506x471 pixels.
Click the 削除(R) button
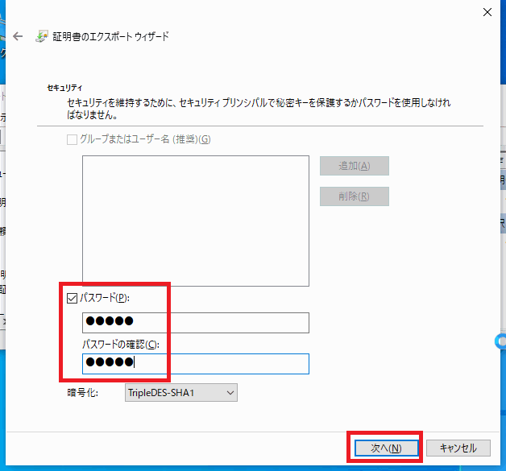click(x=355, y=196)
